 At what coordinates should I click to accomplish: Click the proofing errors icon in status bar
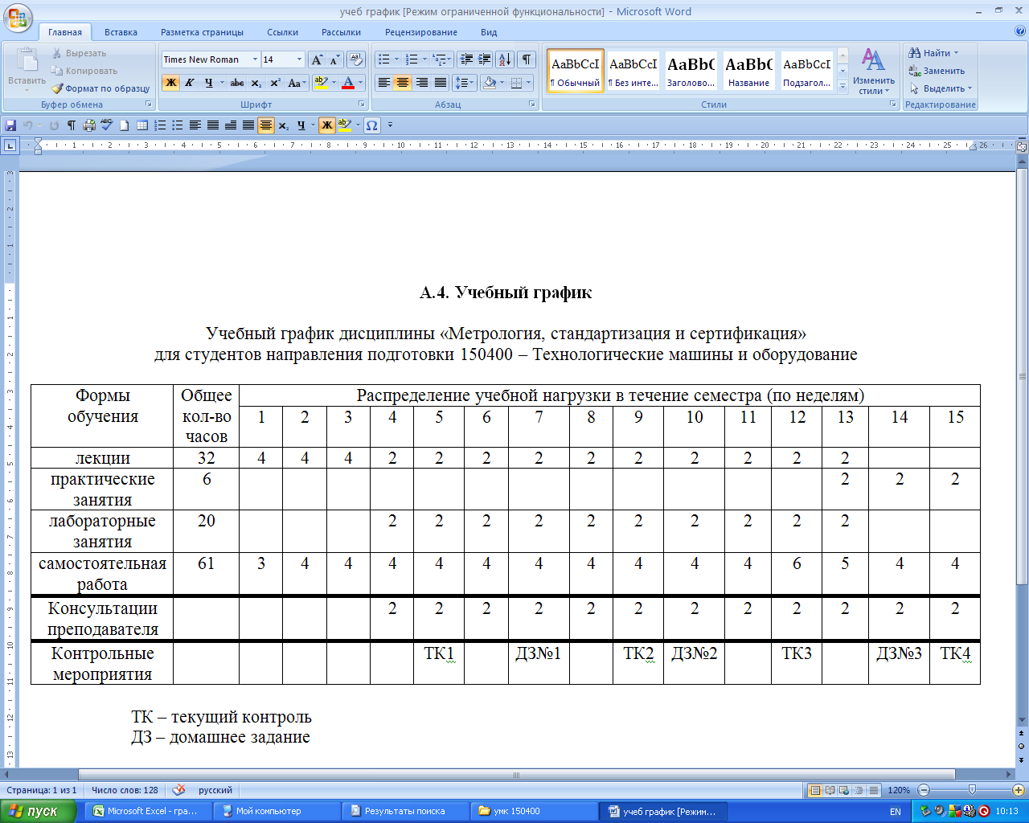tap(178, 790)
